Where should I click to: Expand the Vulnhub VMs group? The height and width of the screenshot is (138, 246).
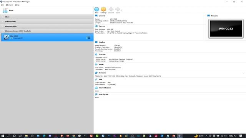pyautogui.click(x=47, y=21)
